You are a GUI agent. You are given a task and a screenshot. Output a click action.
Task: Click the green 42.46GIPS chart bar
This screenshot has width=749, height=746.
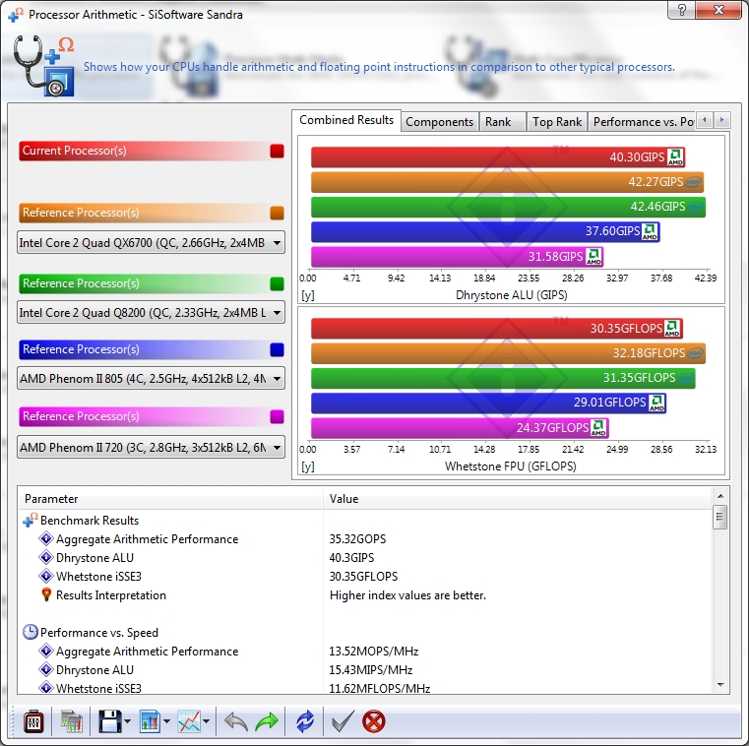[508, 207]
